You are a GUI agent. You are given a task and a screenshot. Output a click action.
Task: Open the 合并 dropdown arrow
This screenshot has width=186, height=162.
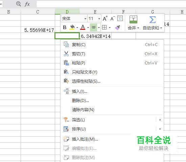(x=138, y=28)
